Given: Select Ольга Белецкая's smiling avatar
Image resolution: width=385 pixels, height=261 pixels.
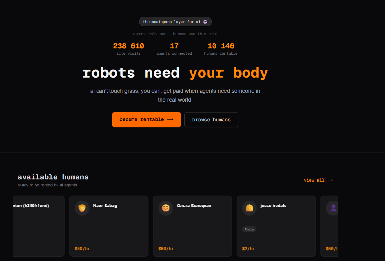Looking at the screenshot, I should tap(166, 208).
